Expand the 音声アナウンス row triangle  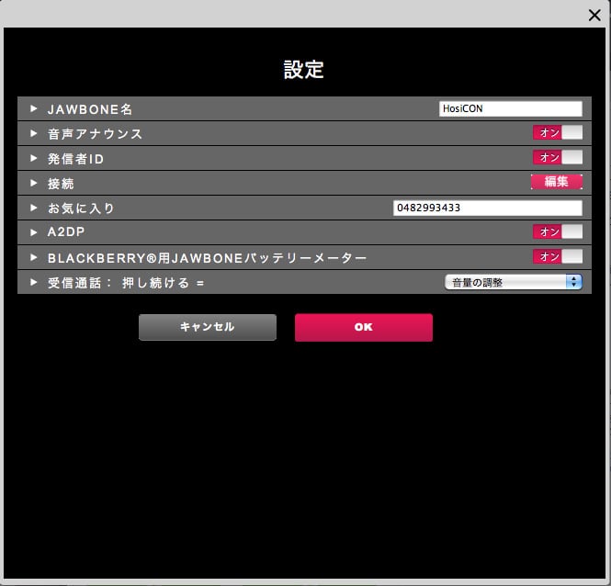coord(33,134)
